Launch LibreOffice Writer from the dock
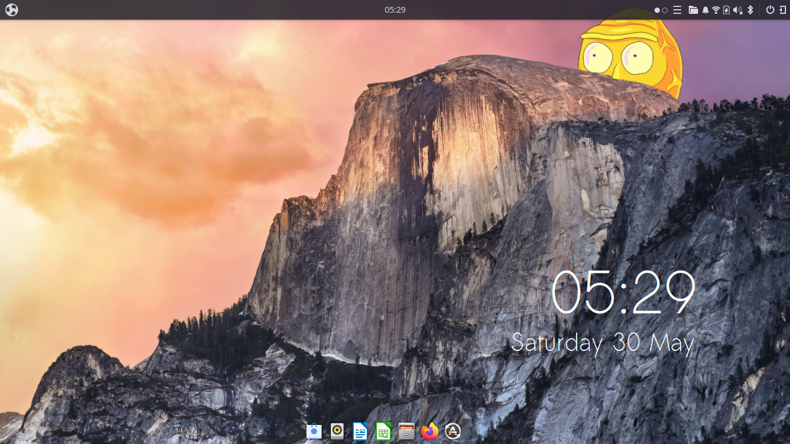 click(x=360, y=431)
